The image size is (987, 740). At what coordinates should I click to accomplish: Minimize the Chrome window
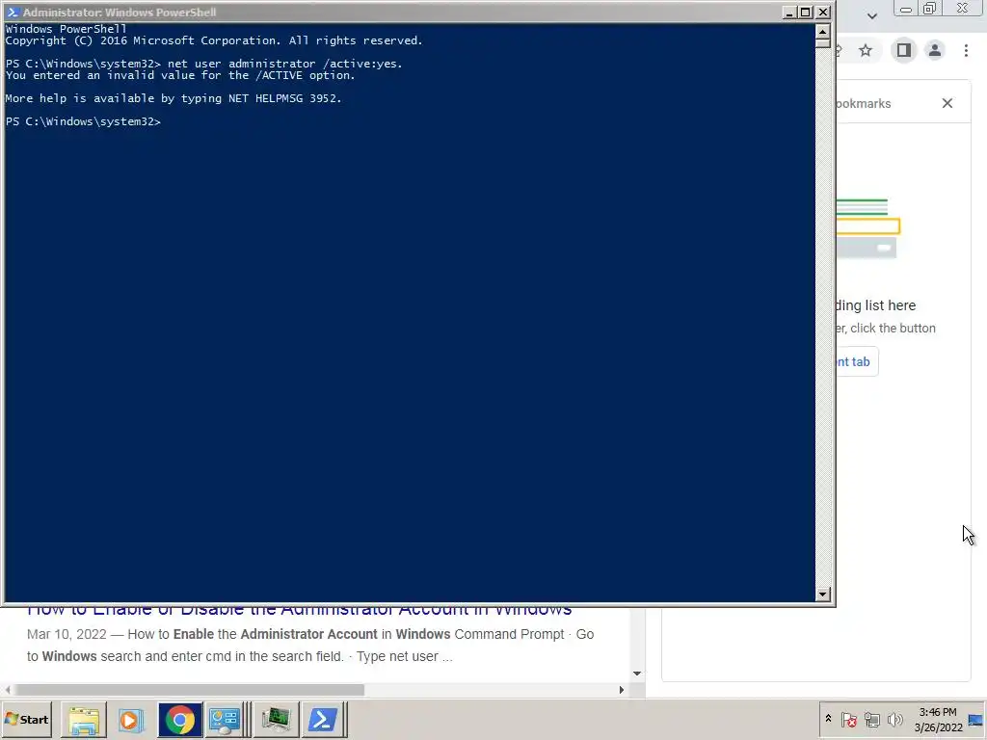pos(905,9)
